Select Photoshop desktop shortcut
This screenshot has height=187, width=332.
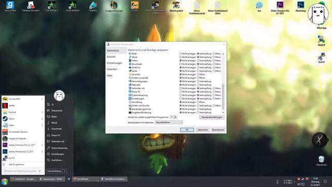coord(301,6)
